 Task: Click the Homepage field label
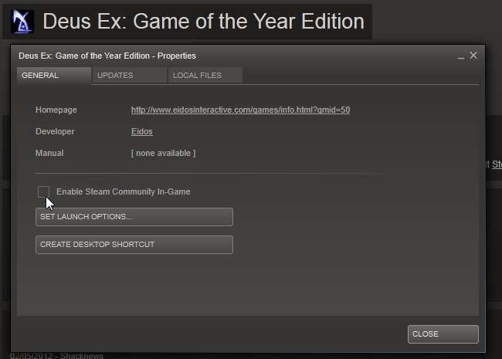[x=56, y=110]
